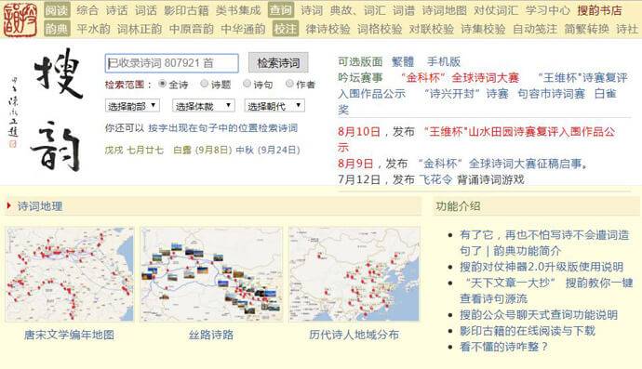Switch to the 手机版 mobile version
This screenshot has height=369, width=642.
[444, 61]
